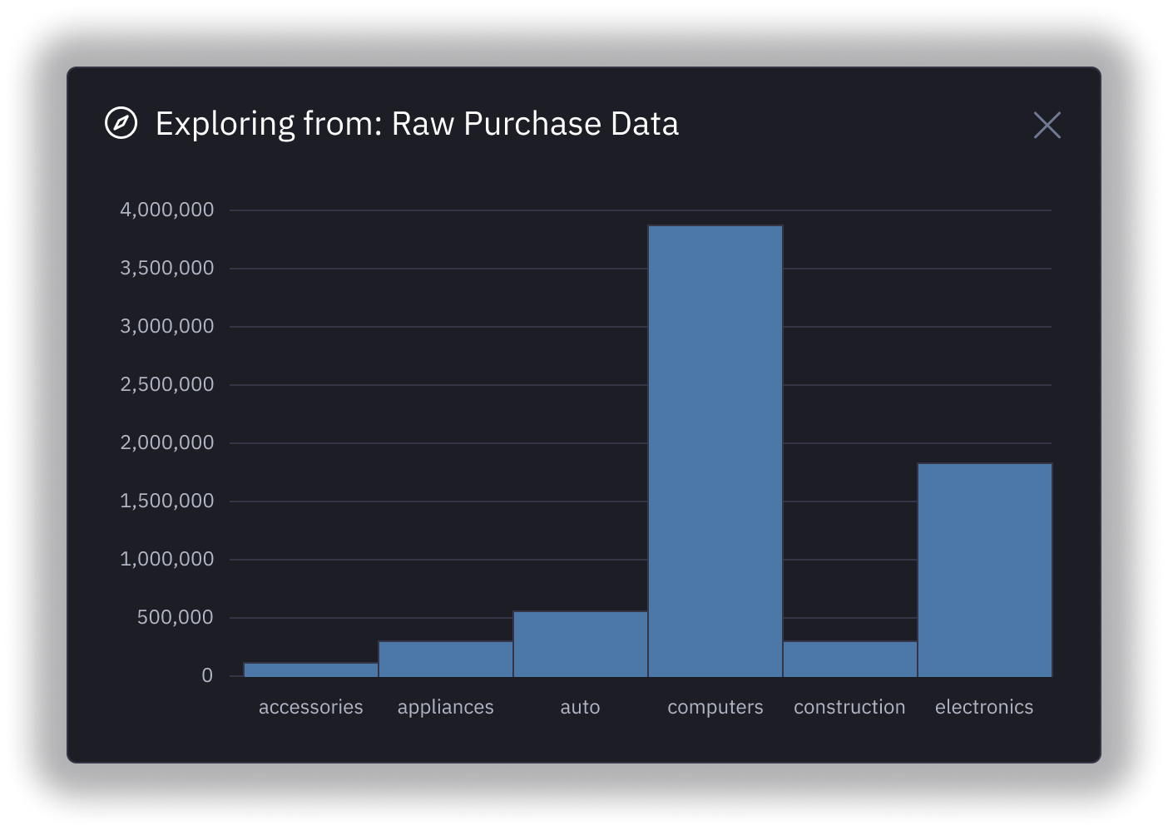1168x830 pixels.
Task: Click the construction axis label
Action: [849, 707]
